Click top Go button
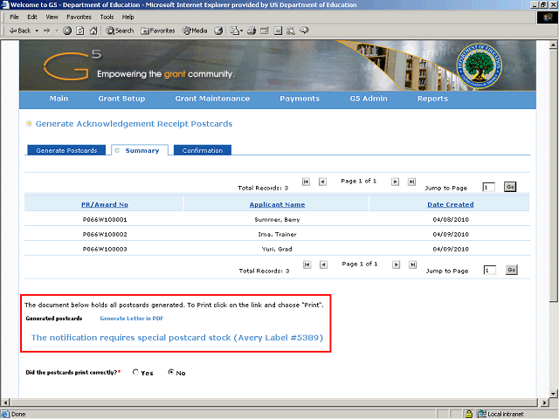The width and height of the screenshot is (559, 419). [510, 187]
